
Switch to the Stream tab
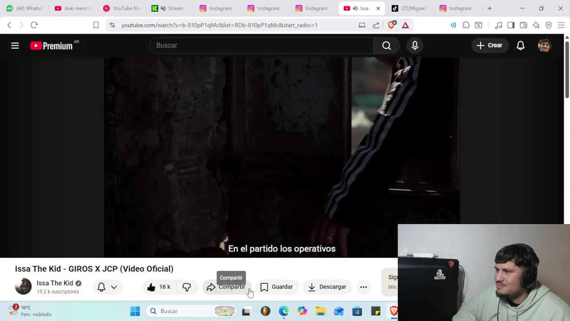(169, 8)
